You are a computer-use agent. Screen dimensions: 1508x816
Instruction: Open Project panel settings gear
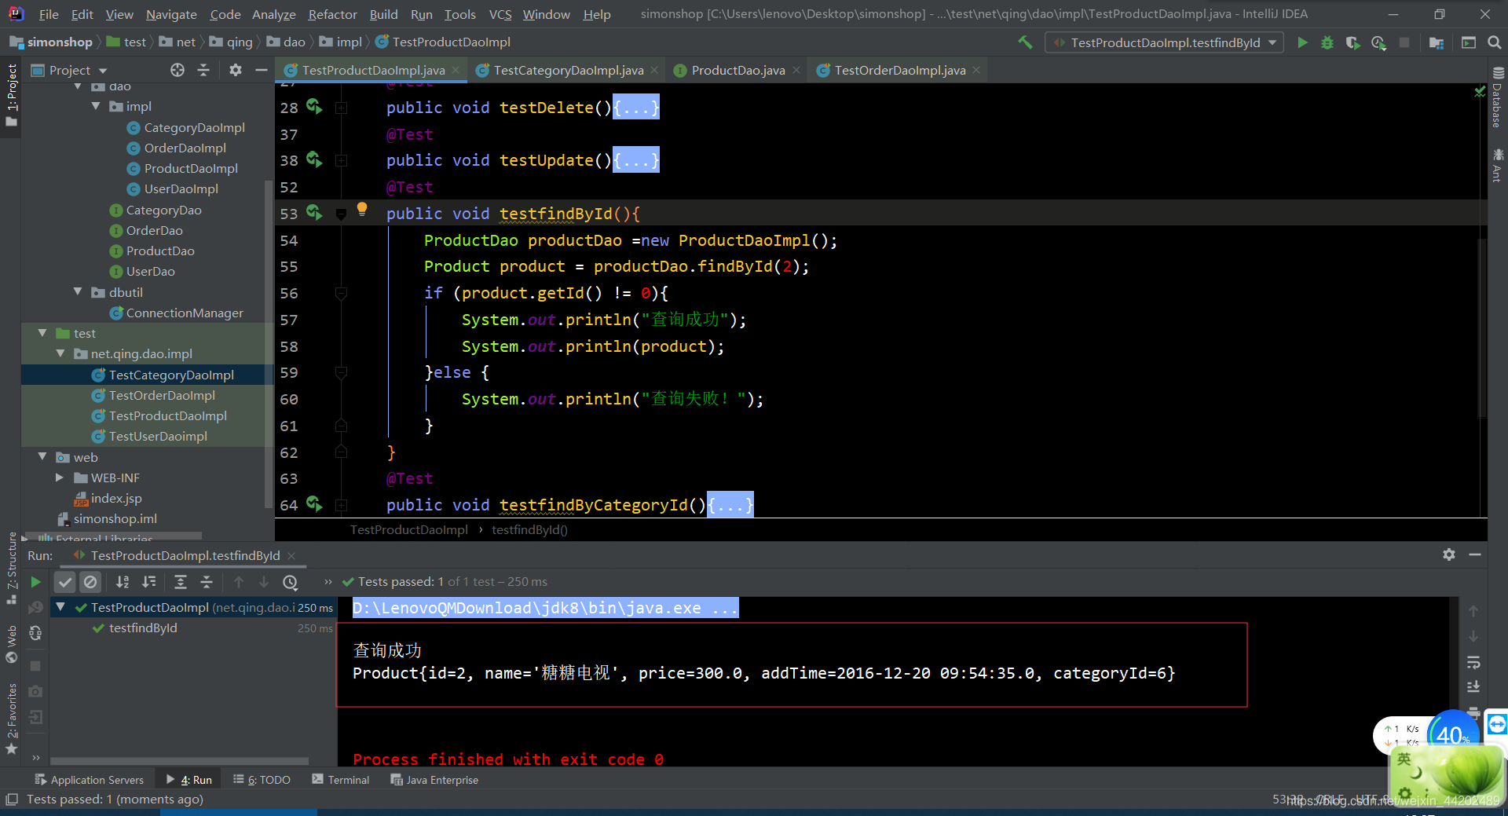pyautogui.click(x=236, y=70)
